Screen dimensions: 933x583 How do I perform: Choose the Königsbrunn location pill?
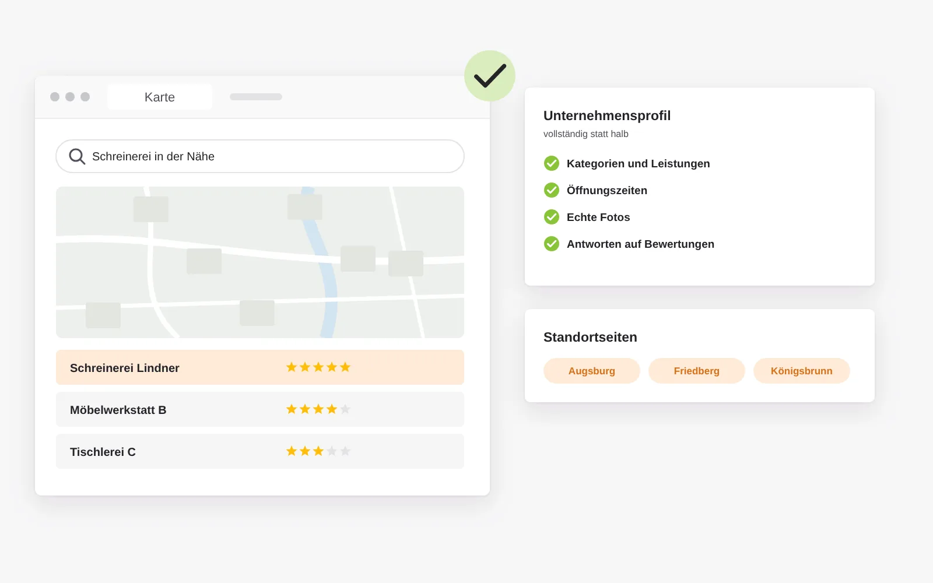pyautogui.click(x=802, y=371)
